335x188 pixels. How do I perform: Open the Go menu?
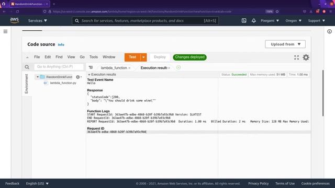coord(82,57)
